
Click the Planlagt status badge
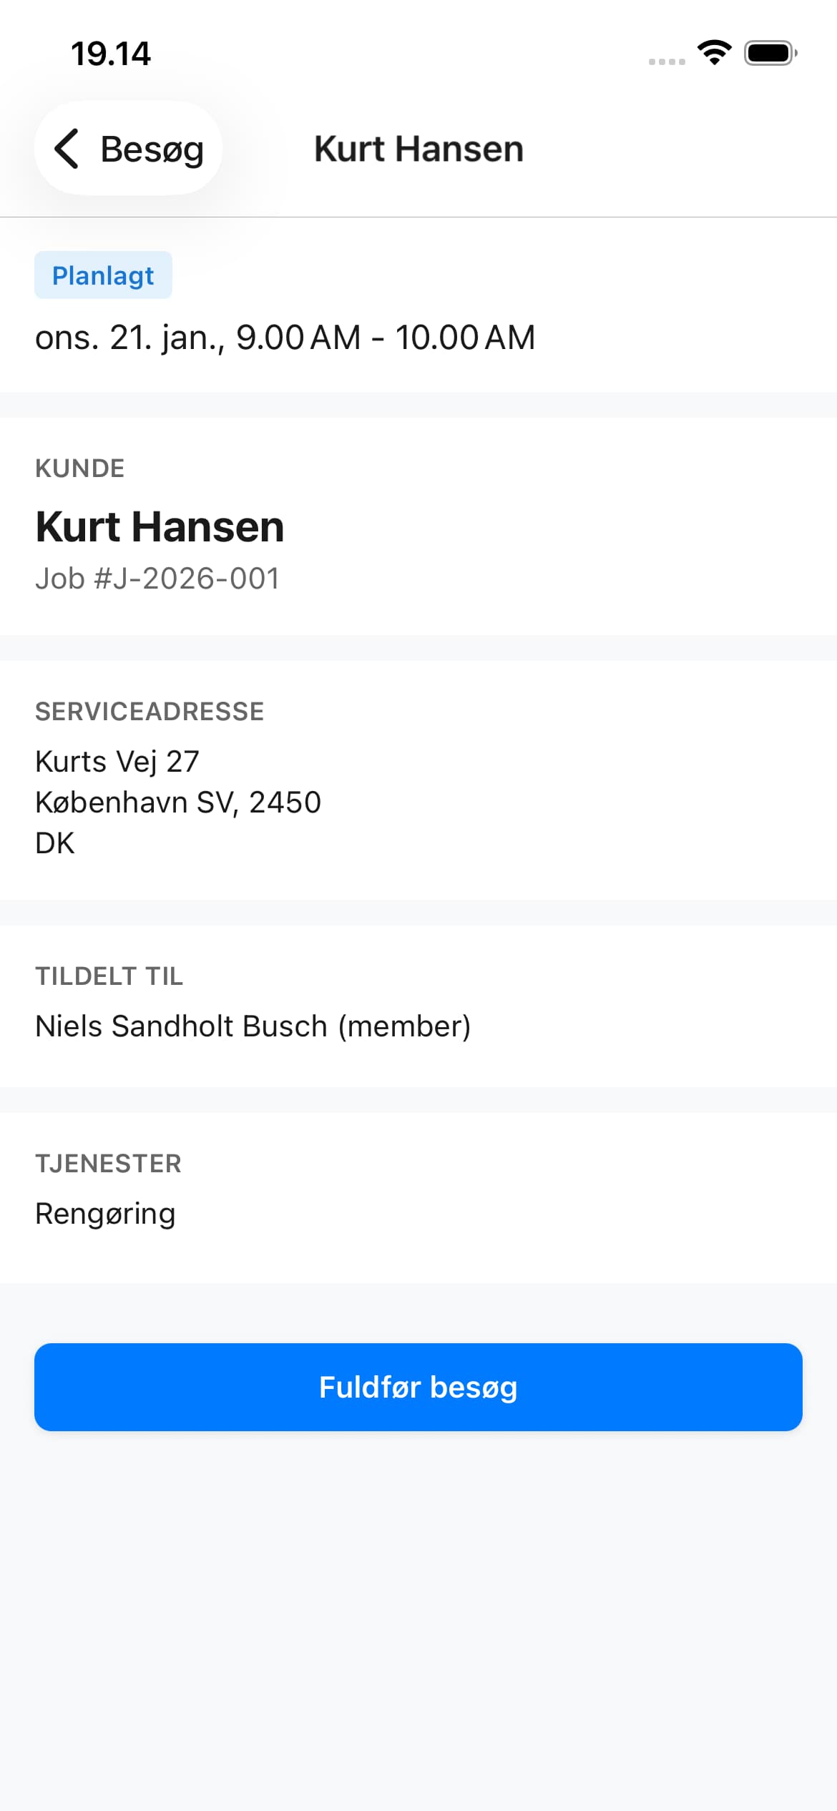(x=103, y=275)
